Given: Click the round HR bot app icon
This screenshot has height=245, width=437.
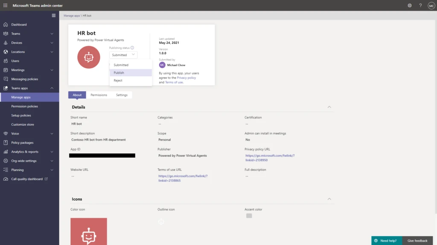Looking at the screenshot, I should [x=89, y=57].
